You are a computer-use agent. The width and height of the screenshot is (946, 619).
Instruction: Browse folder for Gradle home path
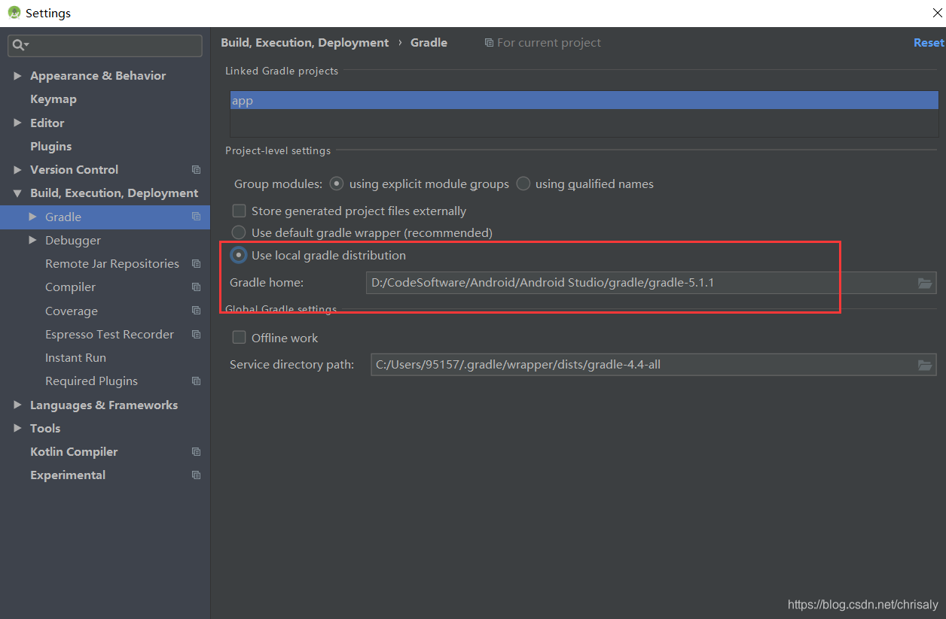925,283
